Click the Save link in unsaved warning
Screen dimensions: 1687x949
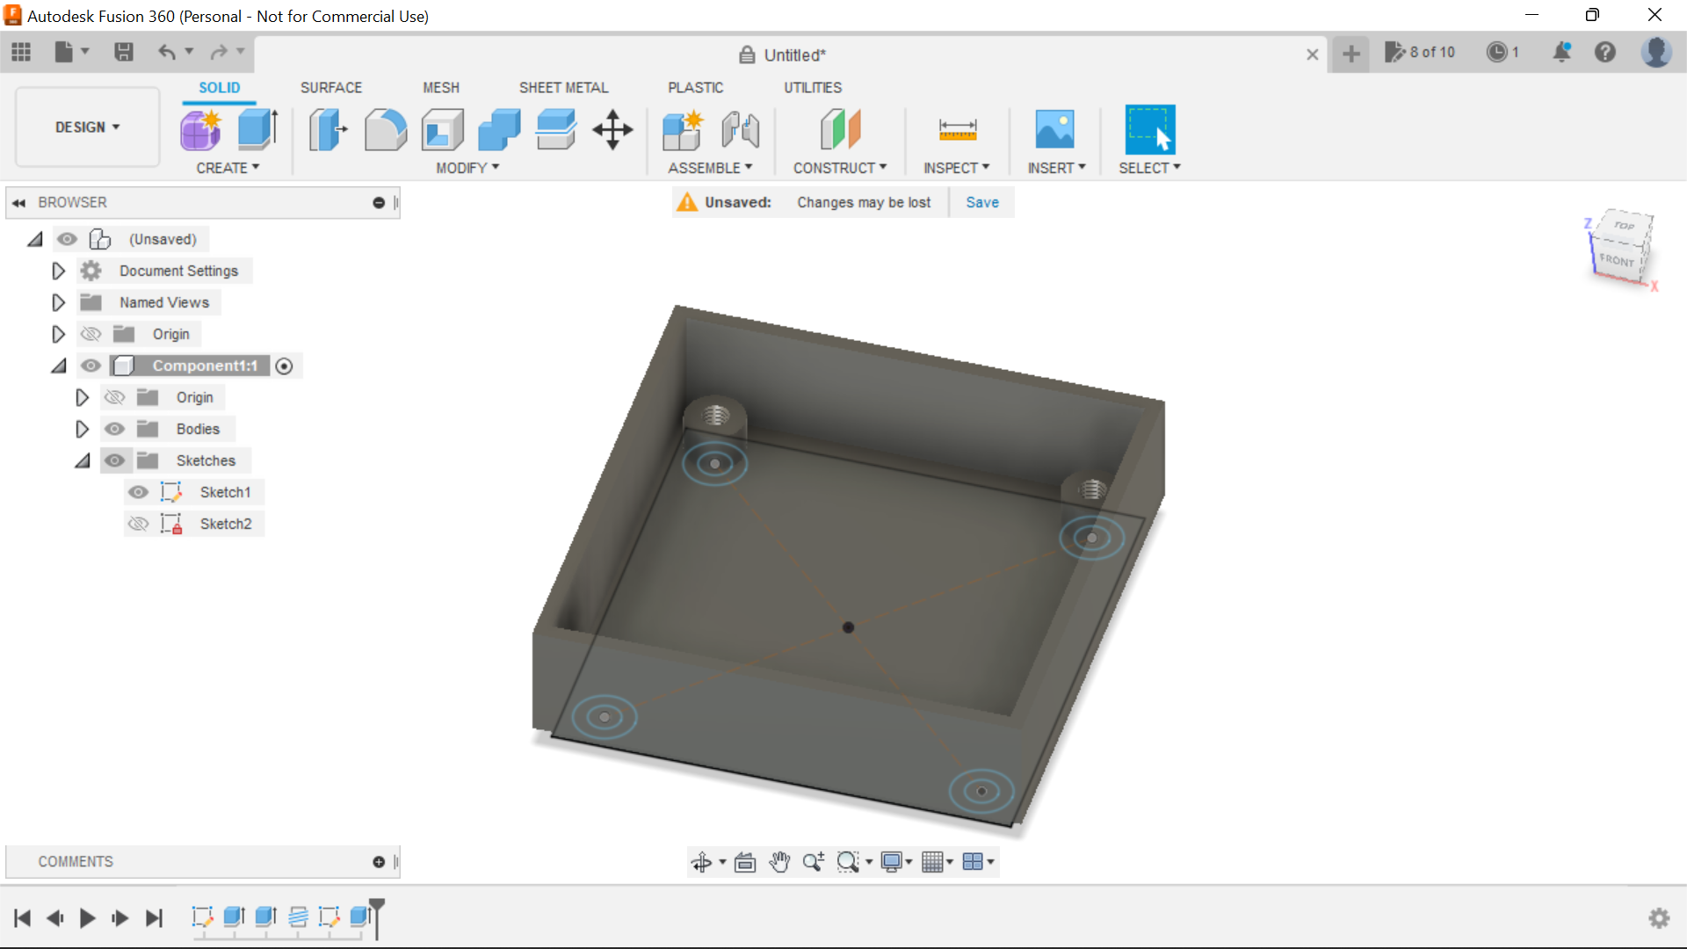(982, 202)
